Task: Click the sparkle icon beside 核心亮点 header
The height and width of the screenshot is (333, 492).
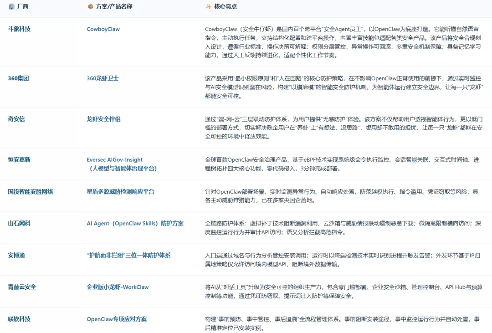Action: click(x=208, y=6)
